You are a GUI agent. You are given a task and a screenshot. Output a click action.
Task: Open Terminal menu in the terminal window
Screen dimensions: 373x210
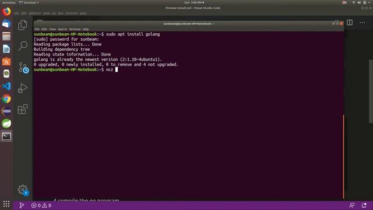coord(75,29)
